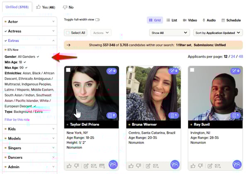Click the arrow icon in results banner
The image size is (249, 174).
[x=68, y=45]
